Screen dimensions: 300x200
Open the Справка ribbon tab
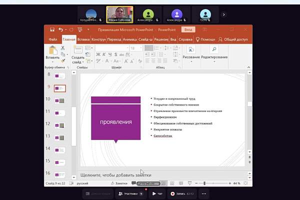tap(185, 39)
